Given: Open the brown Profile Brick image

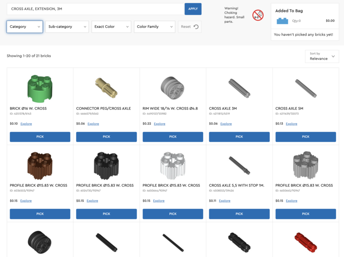Looking at the screenshot, I should coord(40,165).
